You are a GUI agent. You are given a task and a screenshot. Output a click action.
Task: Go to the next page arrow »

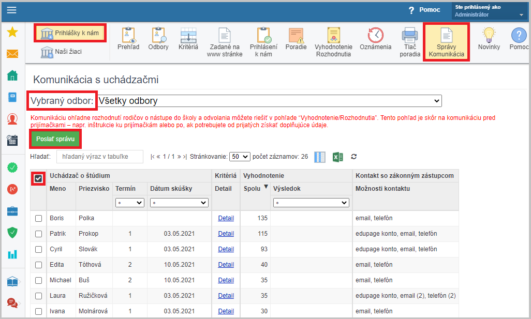point(179,157)
